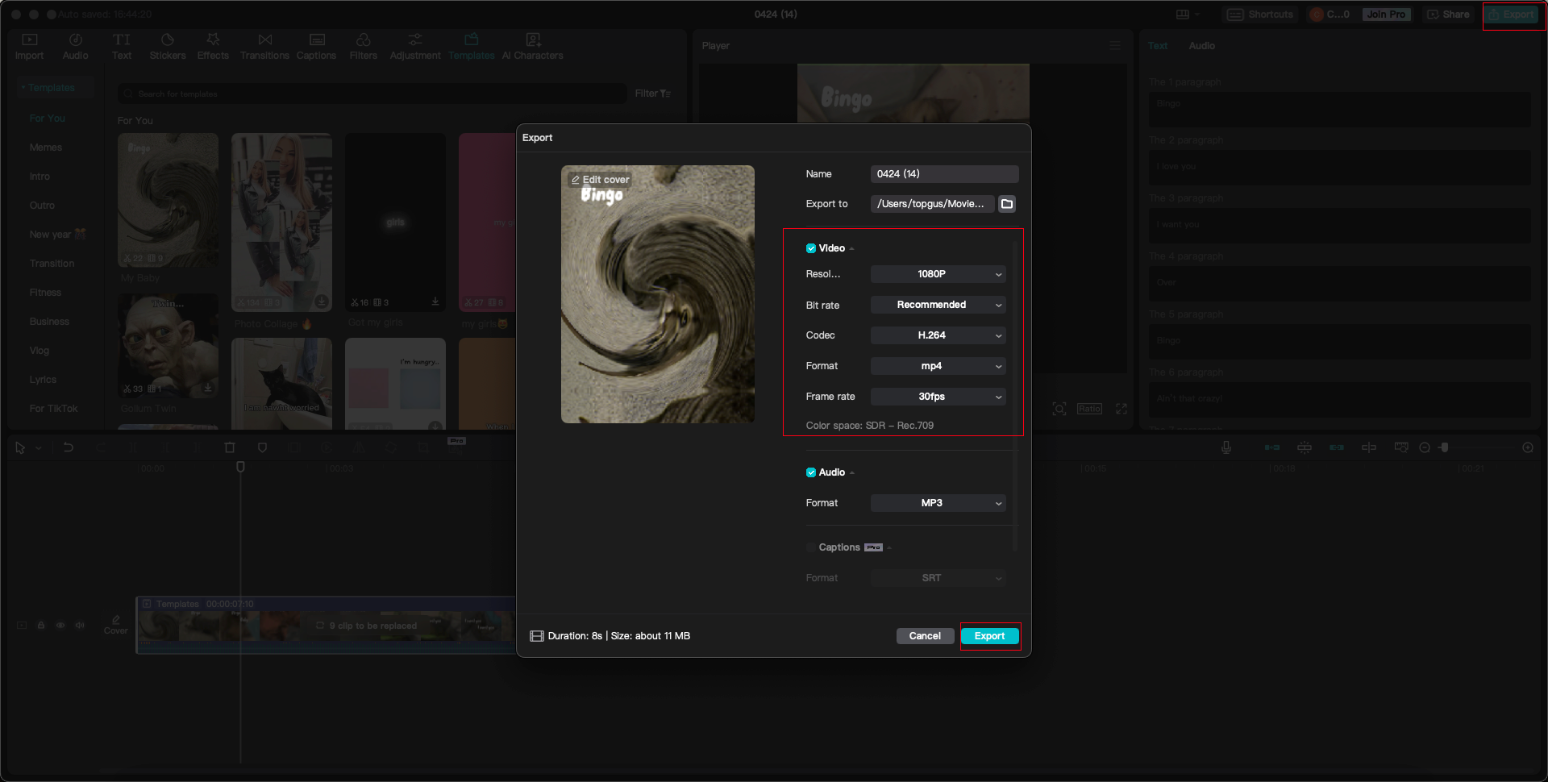Viewport: 1548px width, 782px height.
Task: Open the pointer tool dropdown arrow in timeline
Action: pyautogui.click(x=39, y=448)
